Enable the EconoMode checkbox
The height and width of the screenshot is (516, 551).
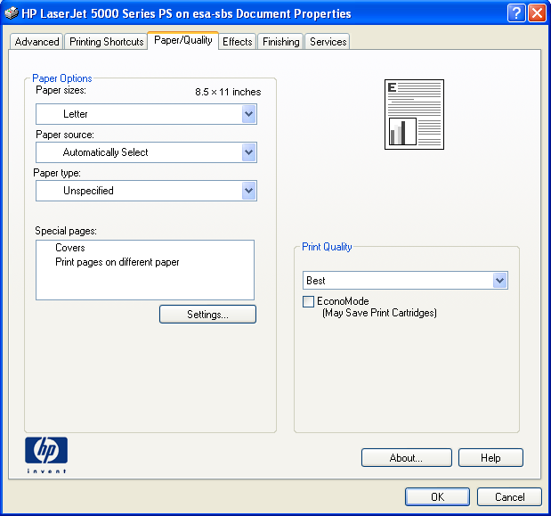(x=308, y=301)
